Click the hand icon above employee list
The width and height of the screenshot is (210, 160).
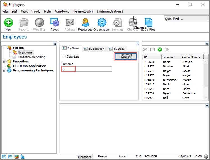point(167,49)
